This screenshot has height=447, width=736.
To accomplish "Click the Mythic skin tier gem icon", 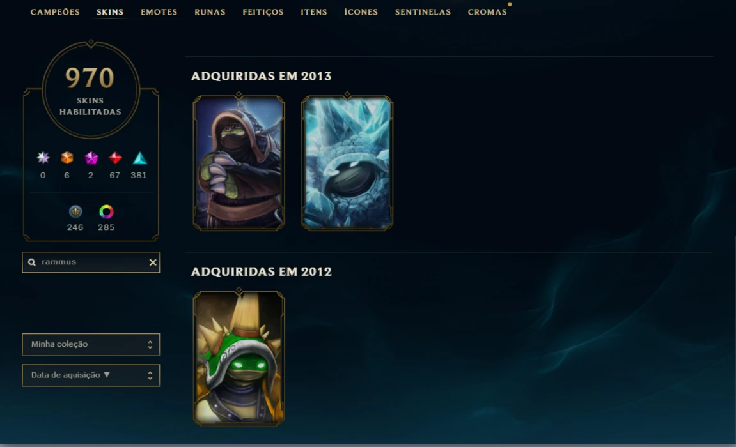I will pos(43,158).
